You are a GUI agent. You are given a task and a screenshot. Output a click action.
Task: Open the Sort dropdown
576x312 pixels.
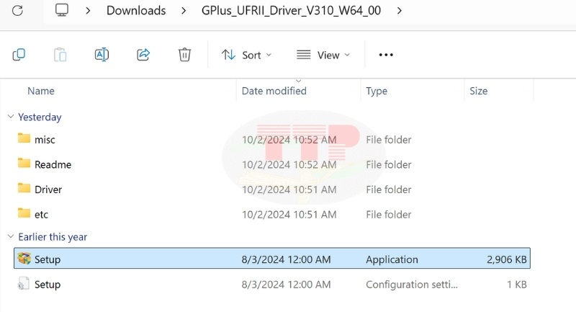246,55
